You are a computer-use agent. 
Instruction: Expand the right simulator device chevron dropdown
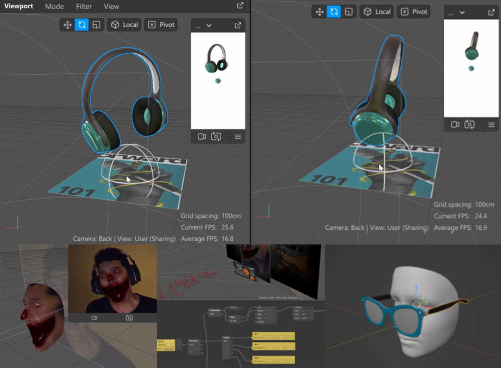point(462,13)
